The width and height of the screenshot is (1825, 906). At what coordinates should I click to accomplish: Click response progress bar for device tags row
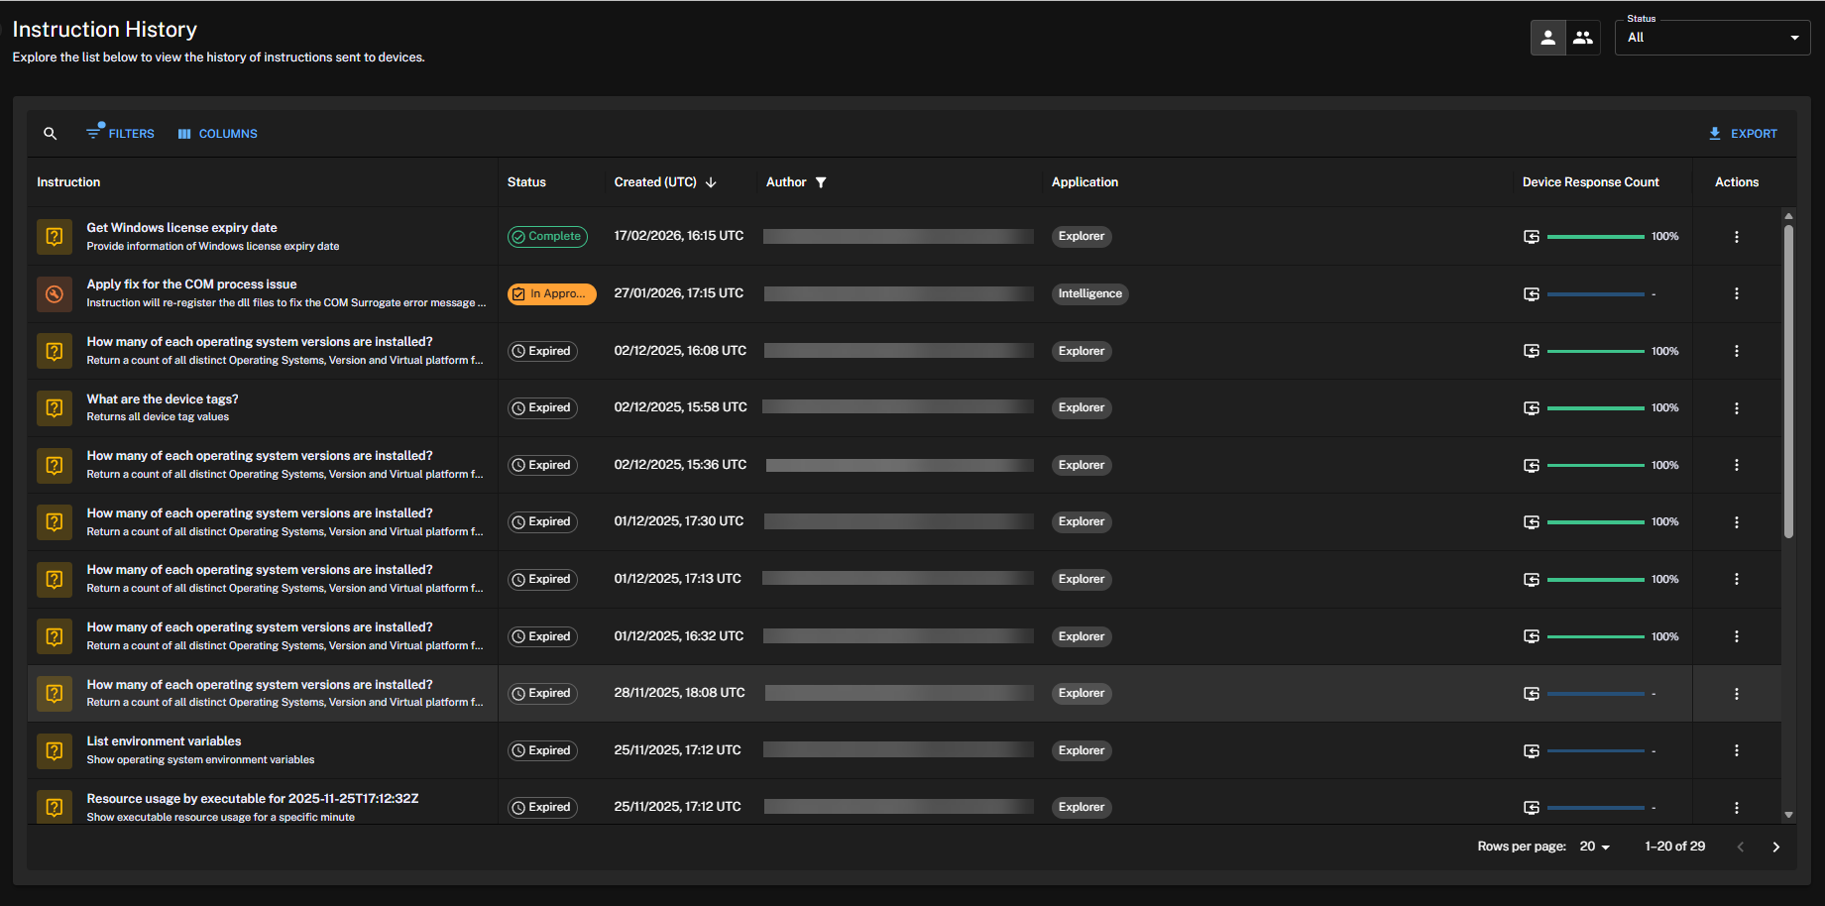pyautogui.click(x=1595, y=408)
